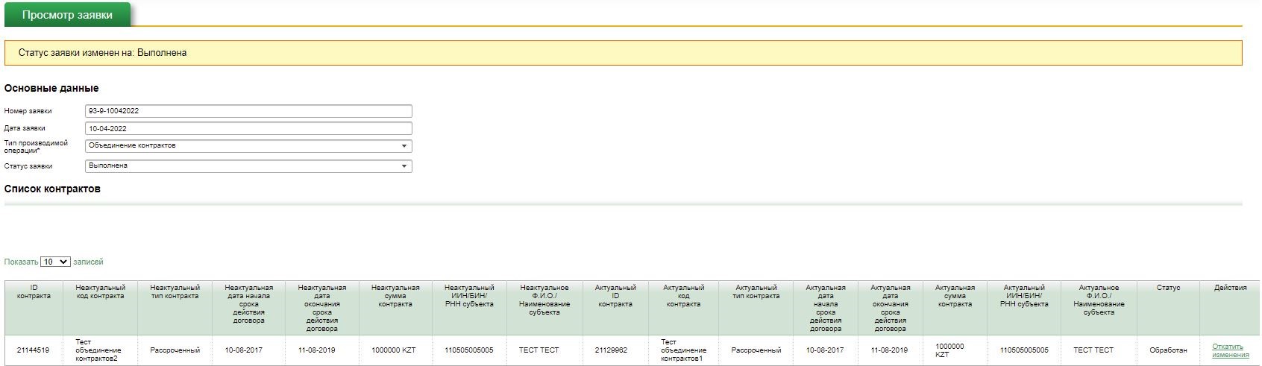This screenshot has height=366, width=1262.
Task: Click the status changed notification banner
Action: 623,53
